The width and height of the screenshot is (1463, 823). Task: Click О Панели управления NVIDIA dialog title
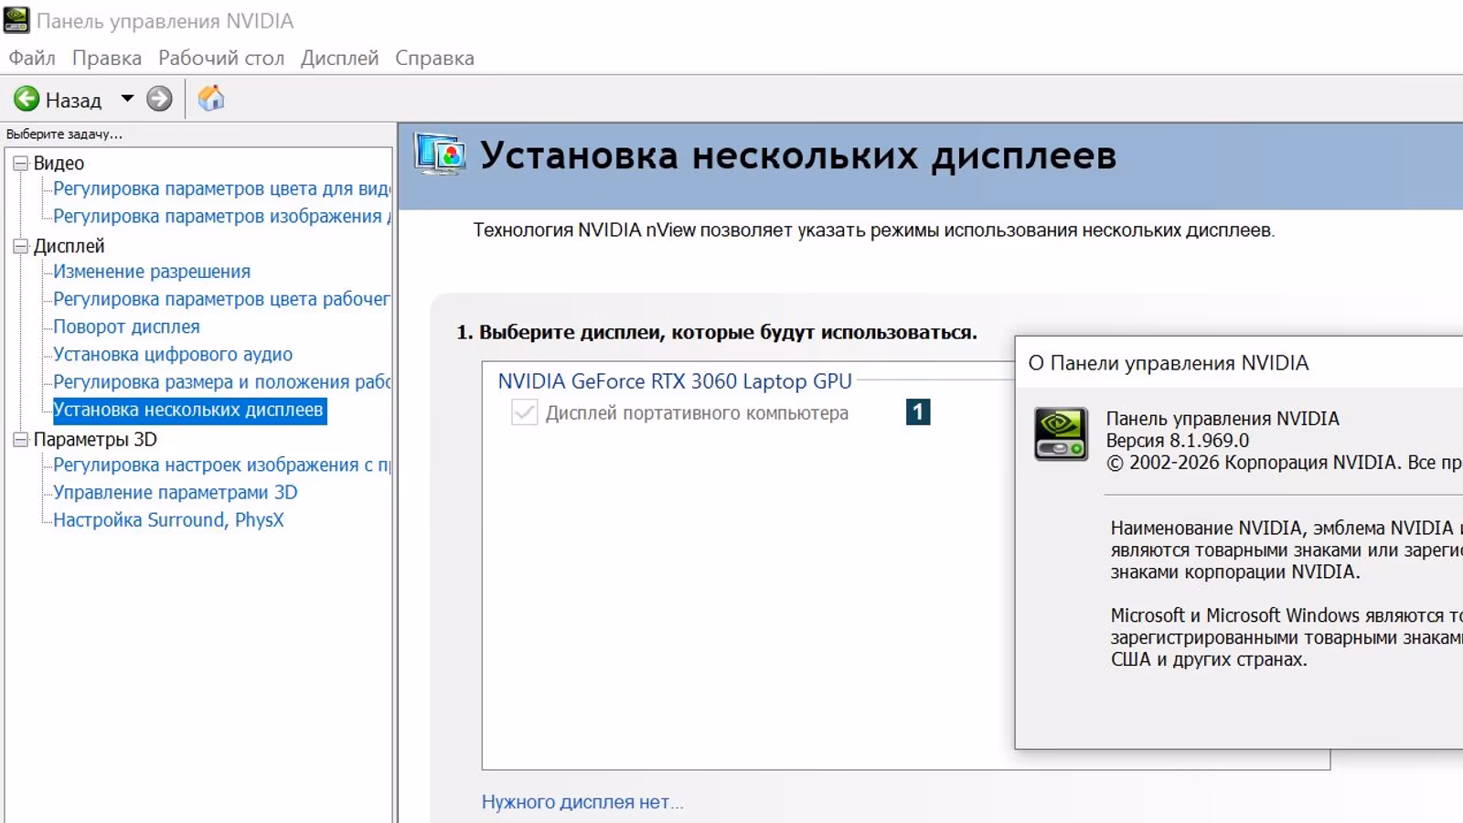tap(1169, 363)
